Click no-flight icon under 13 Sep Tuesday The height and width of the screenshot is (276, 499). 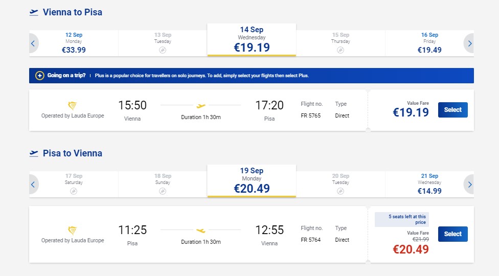tap(163, 50)
